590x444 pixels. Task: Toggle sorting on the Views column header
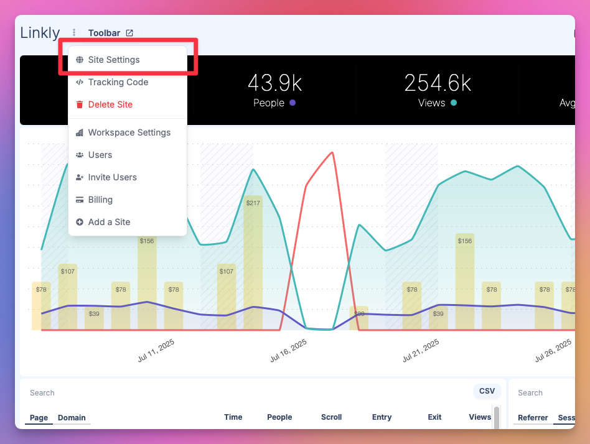(x=479, y=417)
